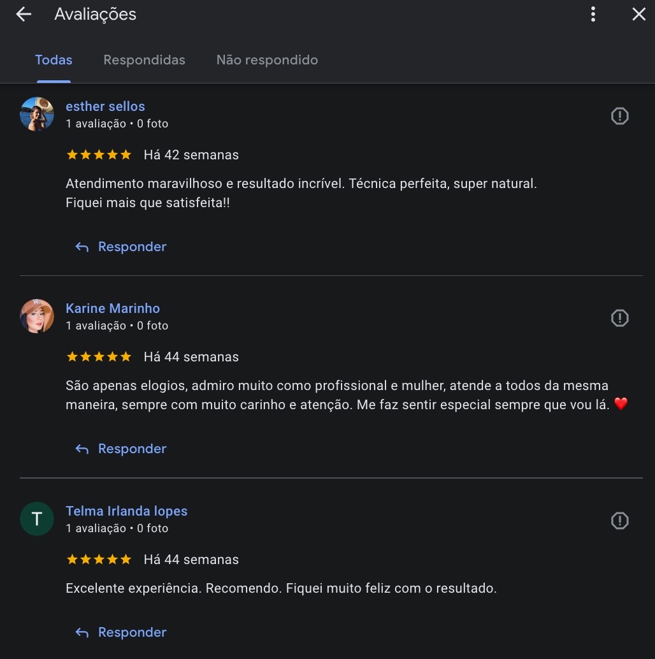Flag esther sellos's review as inappropriate
655x659 pixels.
[619, 116]
